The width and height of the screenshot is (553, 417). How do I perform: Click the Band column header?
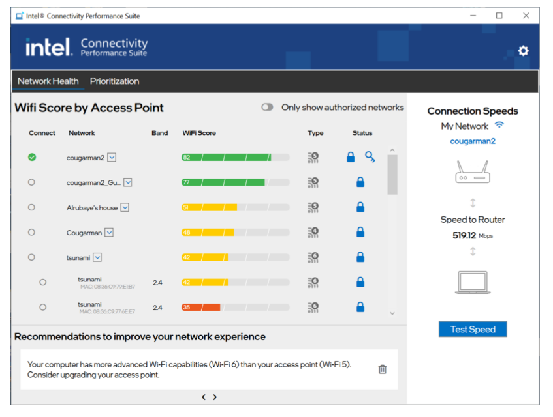click(160, 133)
